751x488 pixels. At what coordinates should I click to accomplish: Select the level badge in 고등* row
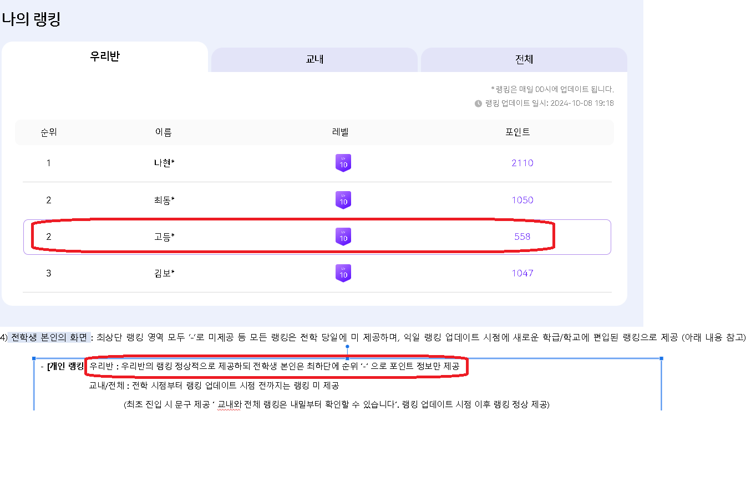coord(343,237)
